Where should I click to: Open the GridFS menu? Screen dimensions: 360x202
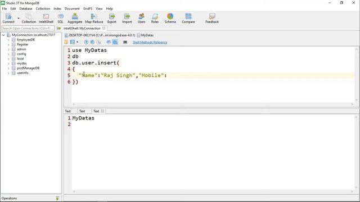(88, 8)
